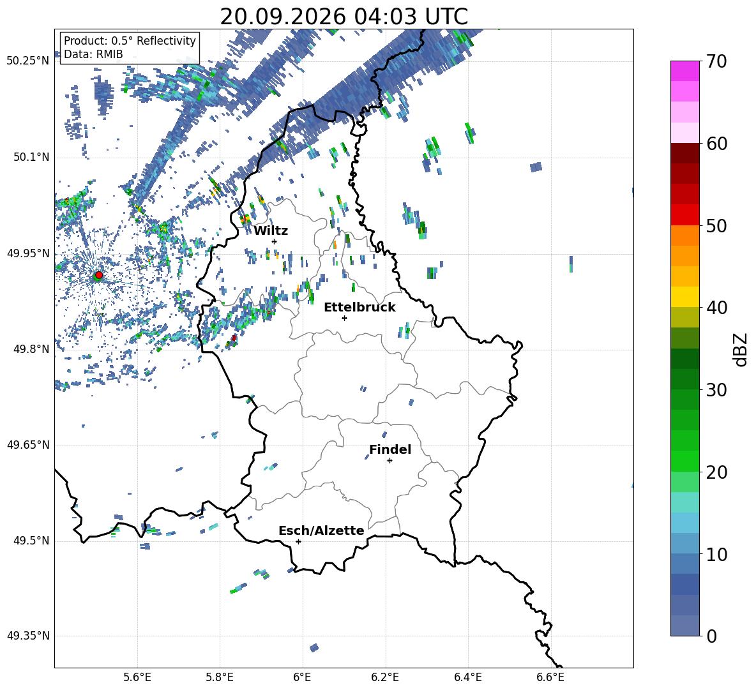Click the Product 0.5° Reflectivity info box
The height and width of the screenshot is (690, 756).
[130, 47]
